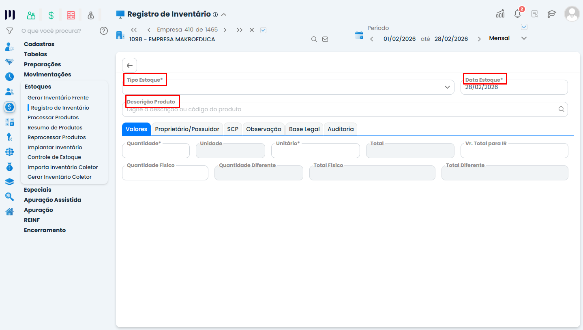
Task: Open the period calendar icon
Action: point(359,35)
